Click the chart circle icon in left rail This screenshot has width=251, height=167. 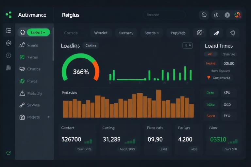pos(8,43)
